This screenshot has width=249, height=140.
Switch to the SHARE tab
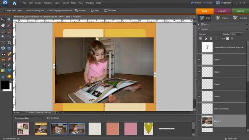pos(240,11)
